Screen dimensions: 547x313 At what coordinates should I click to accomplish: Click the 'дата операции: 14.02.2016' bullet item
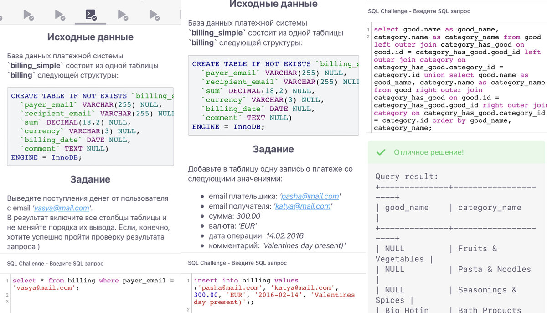pyautogui.click(x=256, y=236)
